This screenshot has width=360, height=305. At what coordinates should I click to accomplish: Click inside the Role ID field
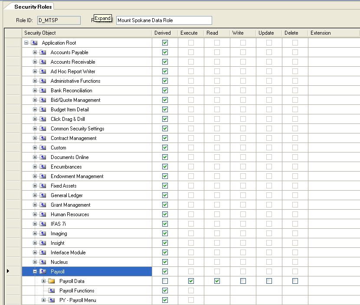click(x=59, y=20)
